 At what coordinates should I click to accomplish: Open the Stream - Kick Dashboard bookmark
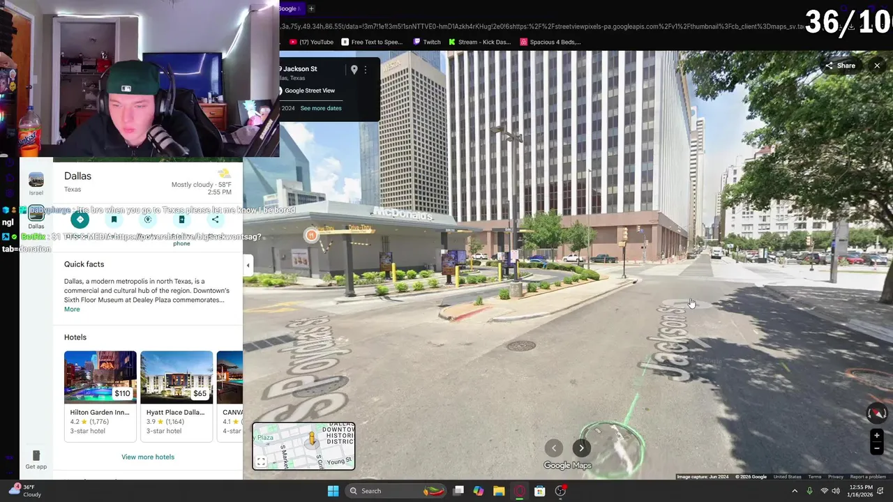[480, 42]
